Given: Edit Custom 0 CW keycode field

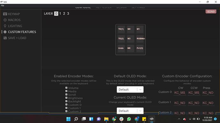Looking at the screenshot, I should [x=180, y=93].
